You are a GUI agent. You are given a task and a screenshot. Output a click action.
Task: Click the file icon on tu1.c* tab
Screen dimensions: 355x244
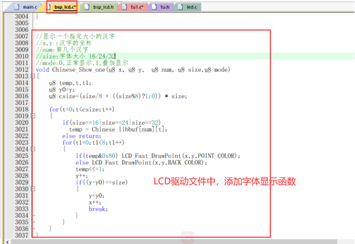click(124, 7)
